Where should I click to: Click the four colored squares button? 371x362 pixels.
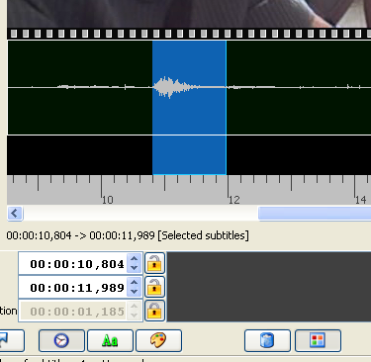click(x=318, y=340)
